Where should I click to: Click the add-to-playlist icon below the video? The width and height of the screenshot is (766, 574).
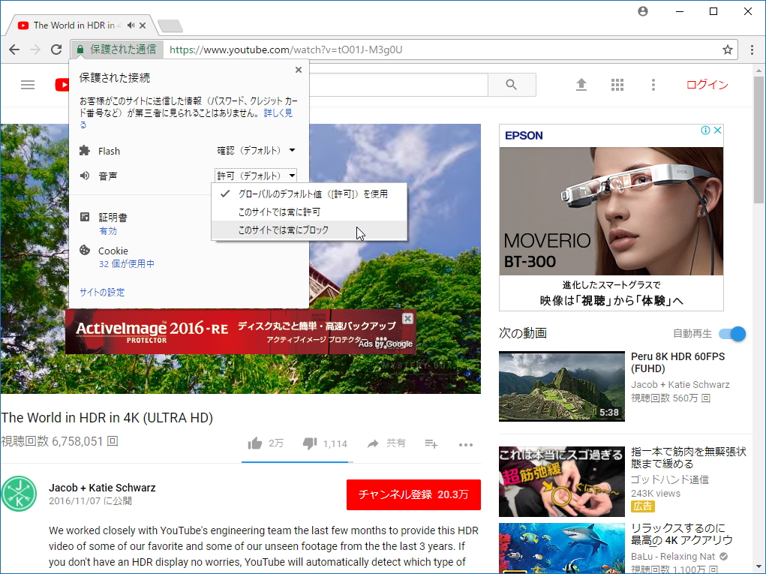click(x=430, y=443)
